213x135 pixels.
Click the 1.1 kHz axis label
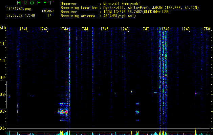coord(3,44)
